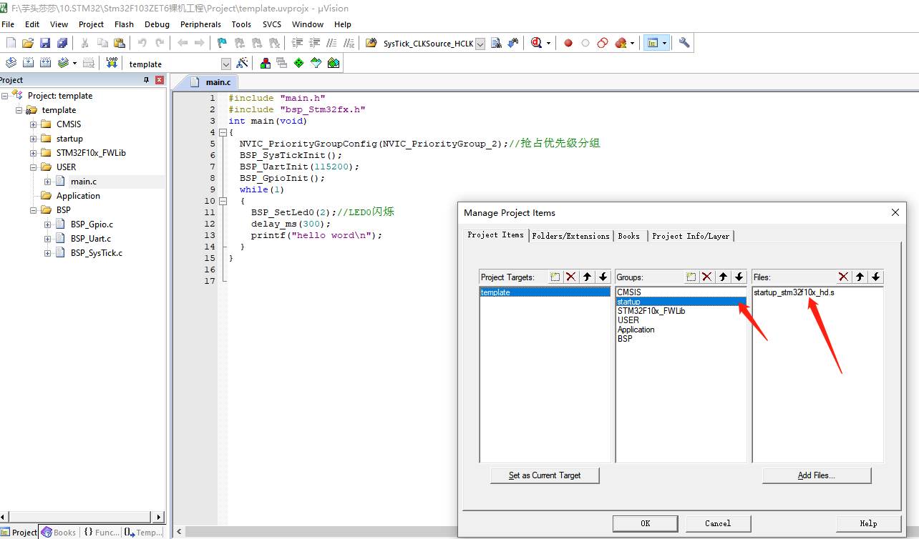
Task: Select Application folder in project tree
Action: (78, 196)
